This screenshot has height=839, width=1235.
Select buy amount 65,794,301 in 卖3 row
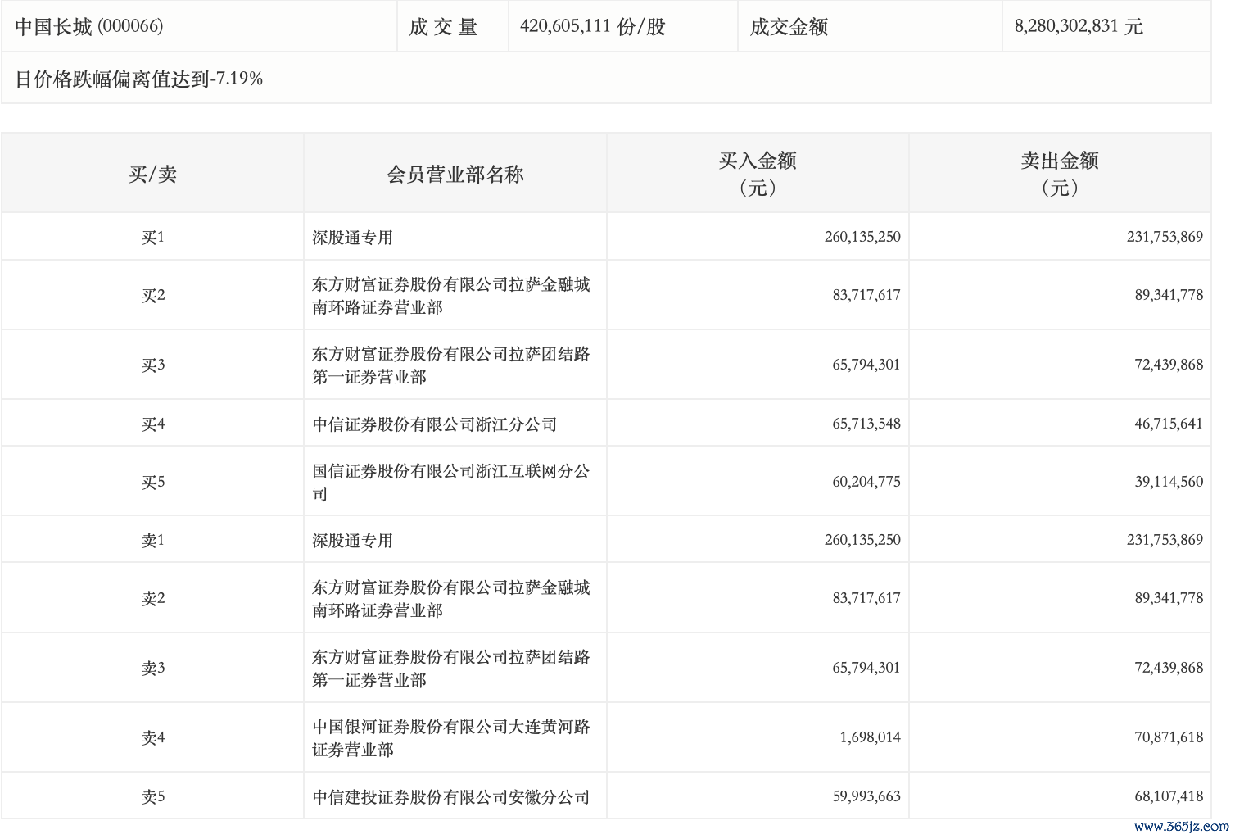pyautogui.click(x=866, y=668)
